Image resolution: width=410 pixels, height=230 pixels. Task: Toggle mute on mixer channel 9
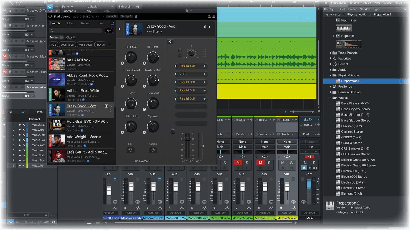(x=283, y=163)
